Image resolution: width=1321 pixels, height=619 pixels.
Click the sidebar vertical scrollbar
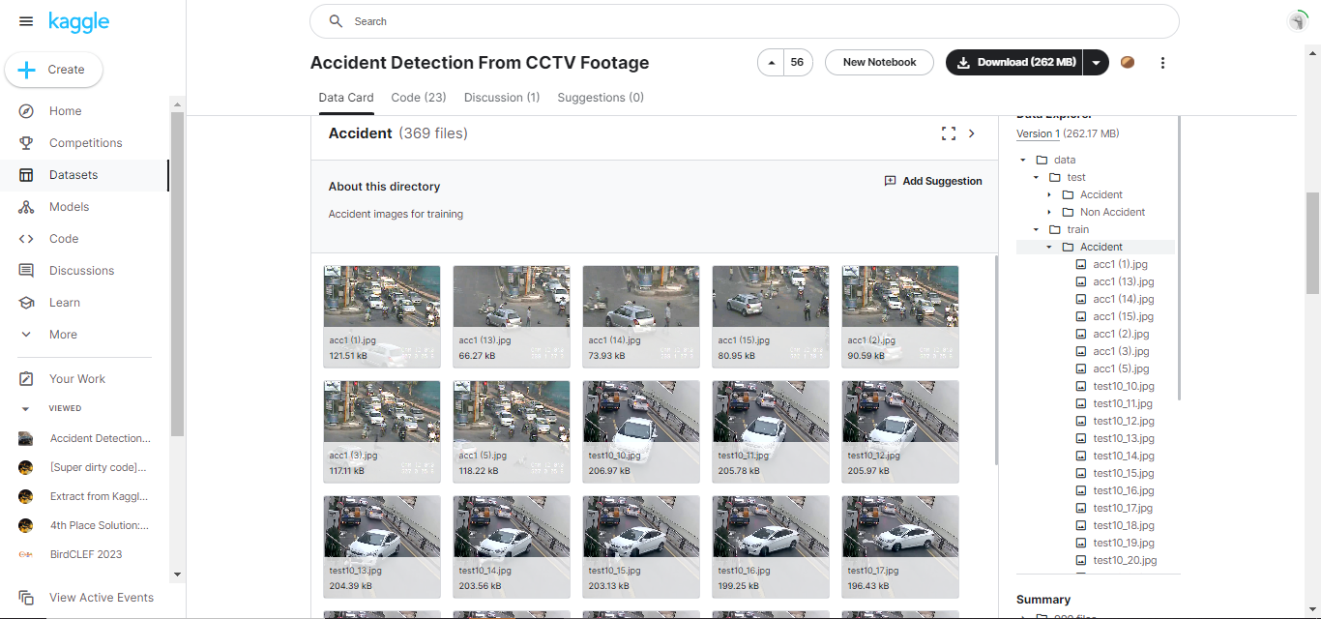pos(177,276)
